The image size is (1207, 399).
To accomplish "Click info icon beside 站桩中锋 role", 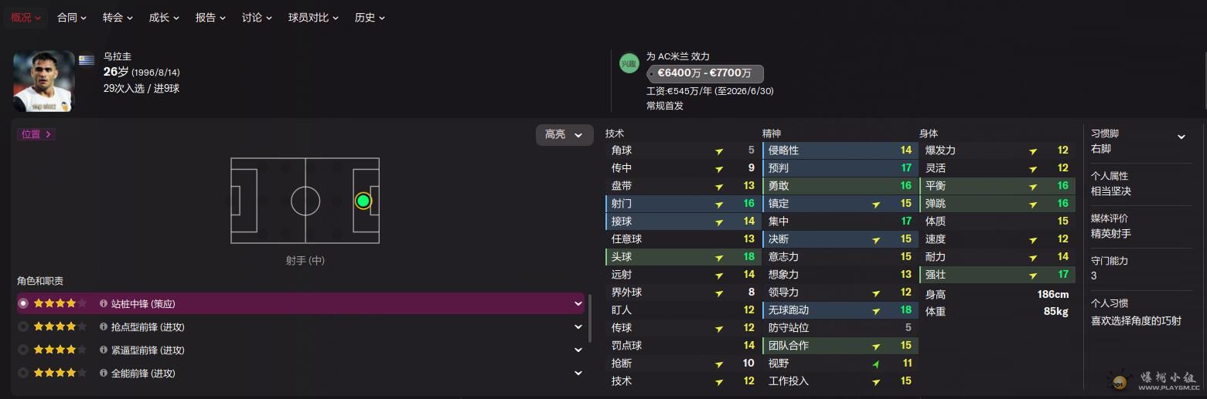I will point(104,304).
